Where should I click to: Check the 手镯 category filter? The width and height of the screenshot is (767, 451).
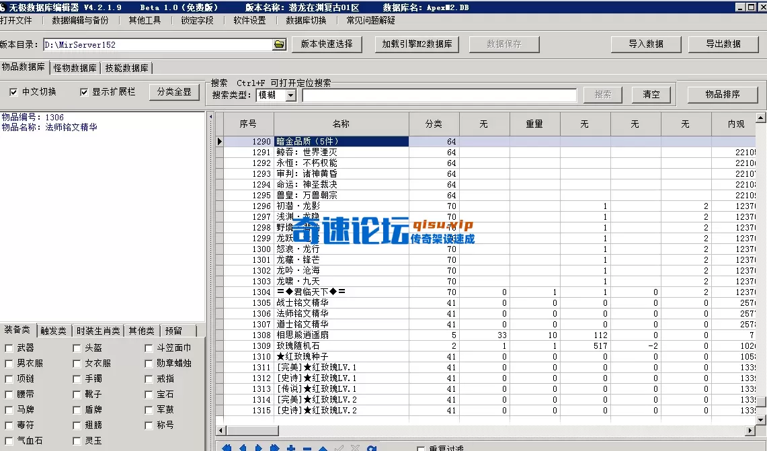pos(77,379)
